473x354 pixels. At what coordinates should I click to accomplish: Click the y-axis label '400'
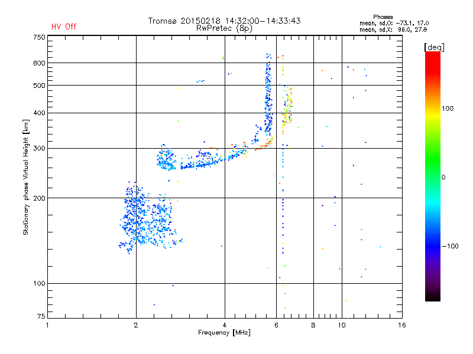pos(40,113)
